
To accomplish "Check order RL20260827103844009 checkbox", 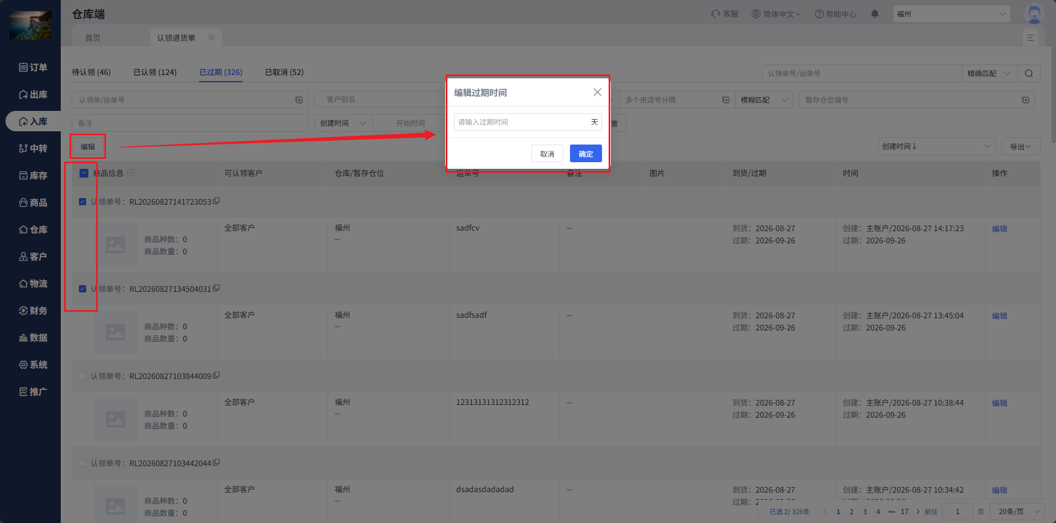I will (x=83, y=376).
